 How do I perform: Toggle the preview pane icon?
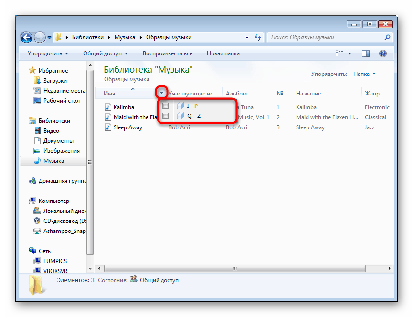coord(366,53)
